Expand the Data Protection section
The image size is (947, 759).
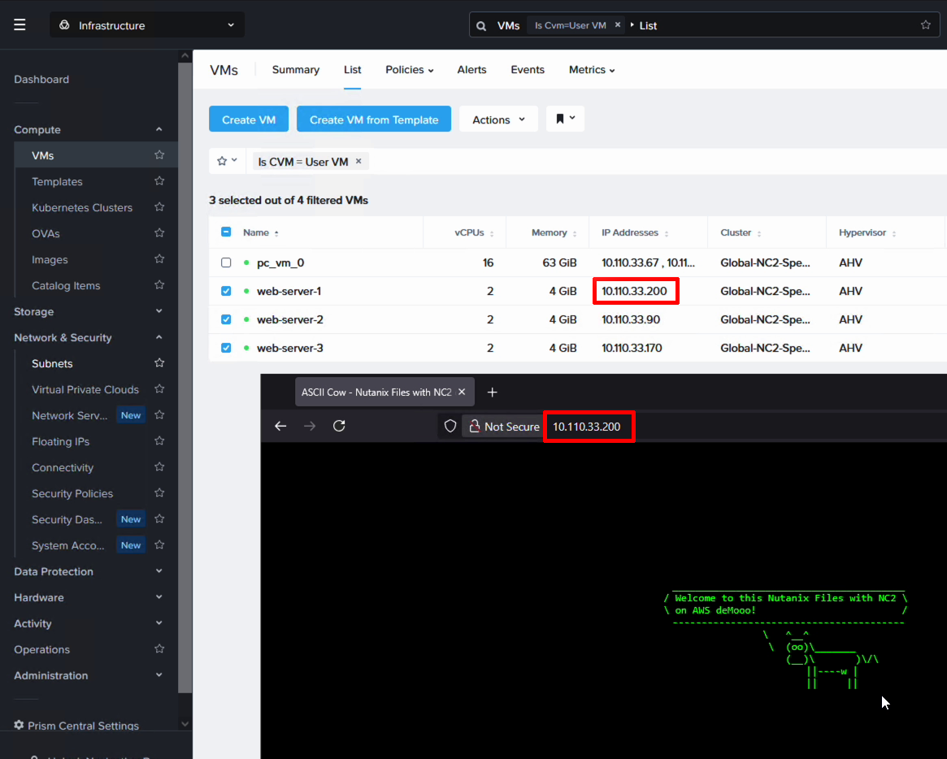159,570
